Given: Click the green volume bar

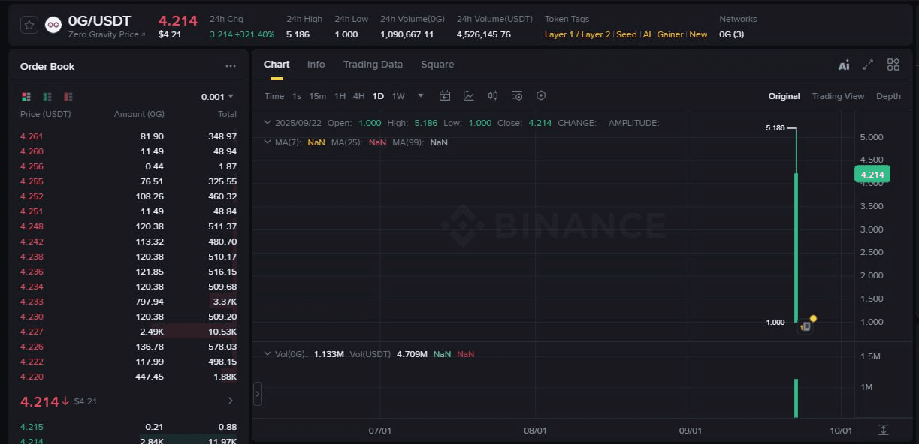Looking at the screenshot, I should (x=796, y=398).
